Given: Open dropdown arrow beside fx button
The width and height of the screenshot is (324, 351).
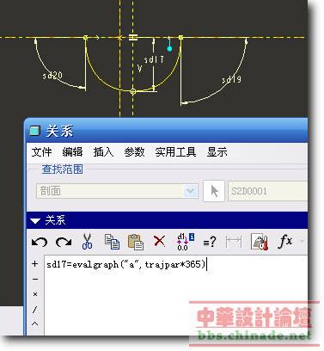Looking at the screenshot, I should coord(302,241).
